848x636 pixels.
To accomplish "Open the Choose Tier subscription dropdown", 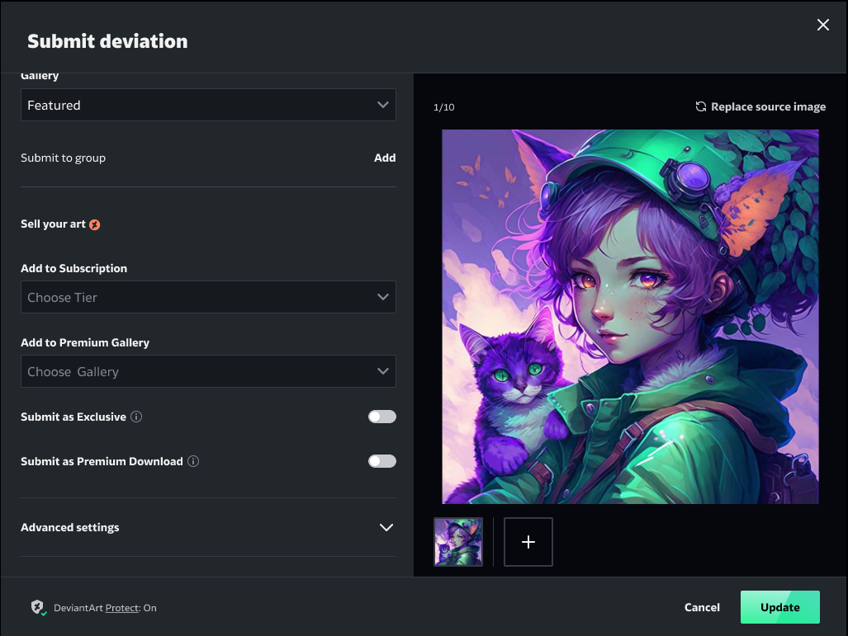I will pyautogui.click(x=208, y=297).
